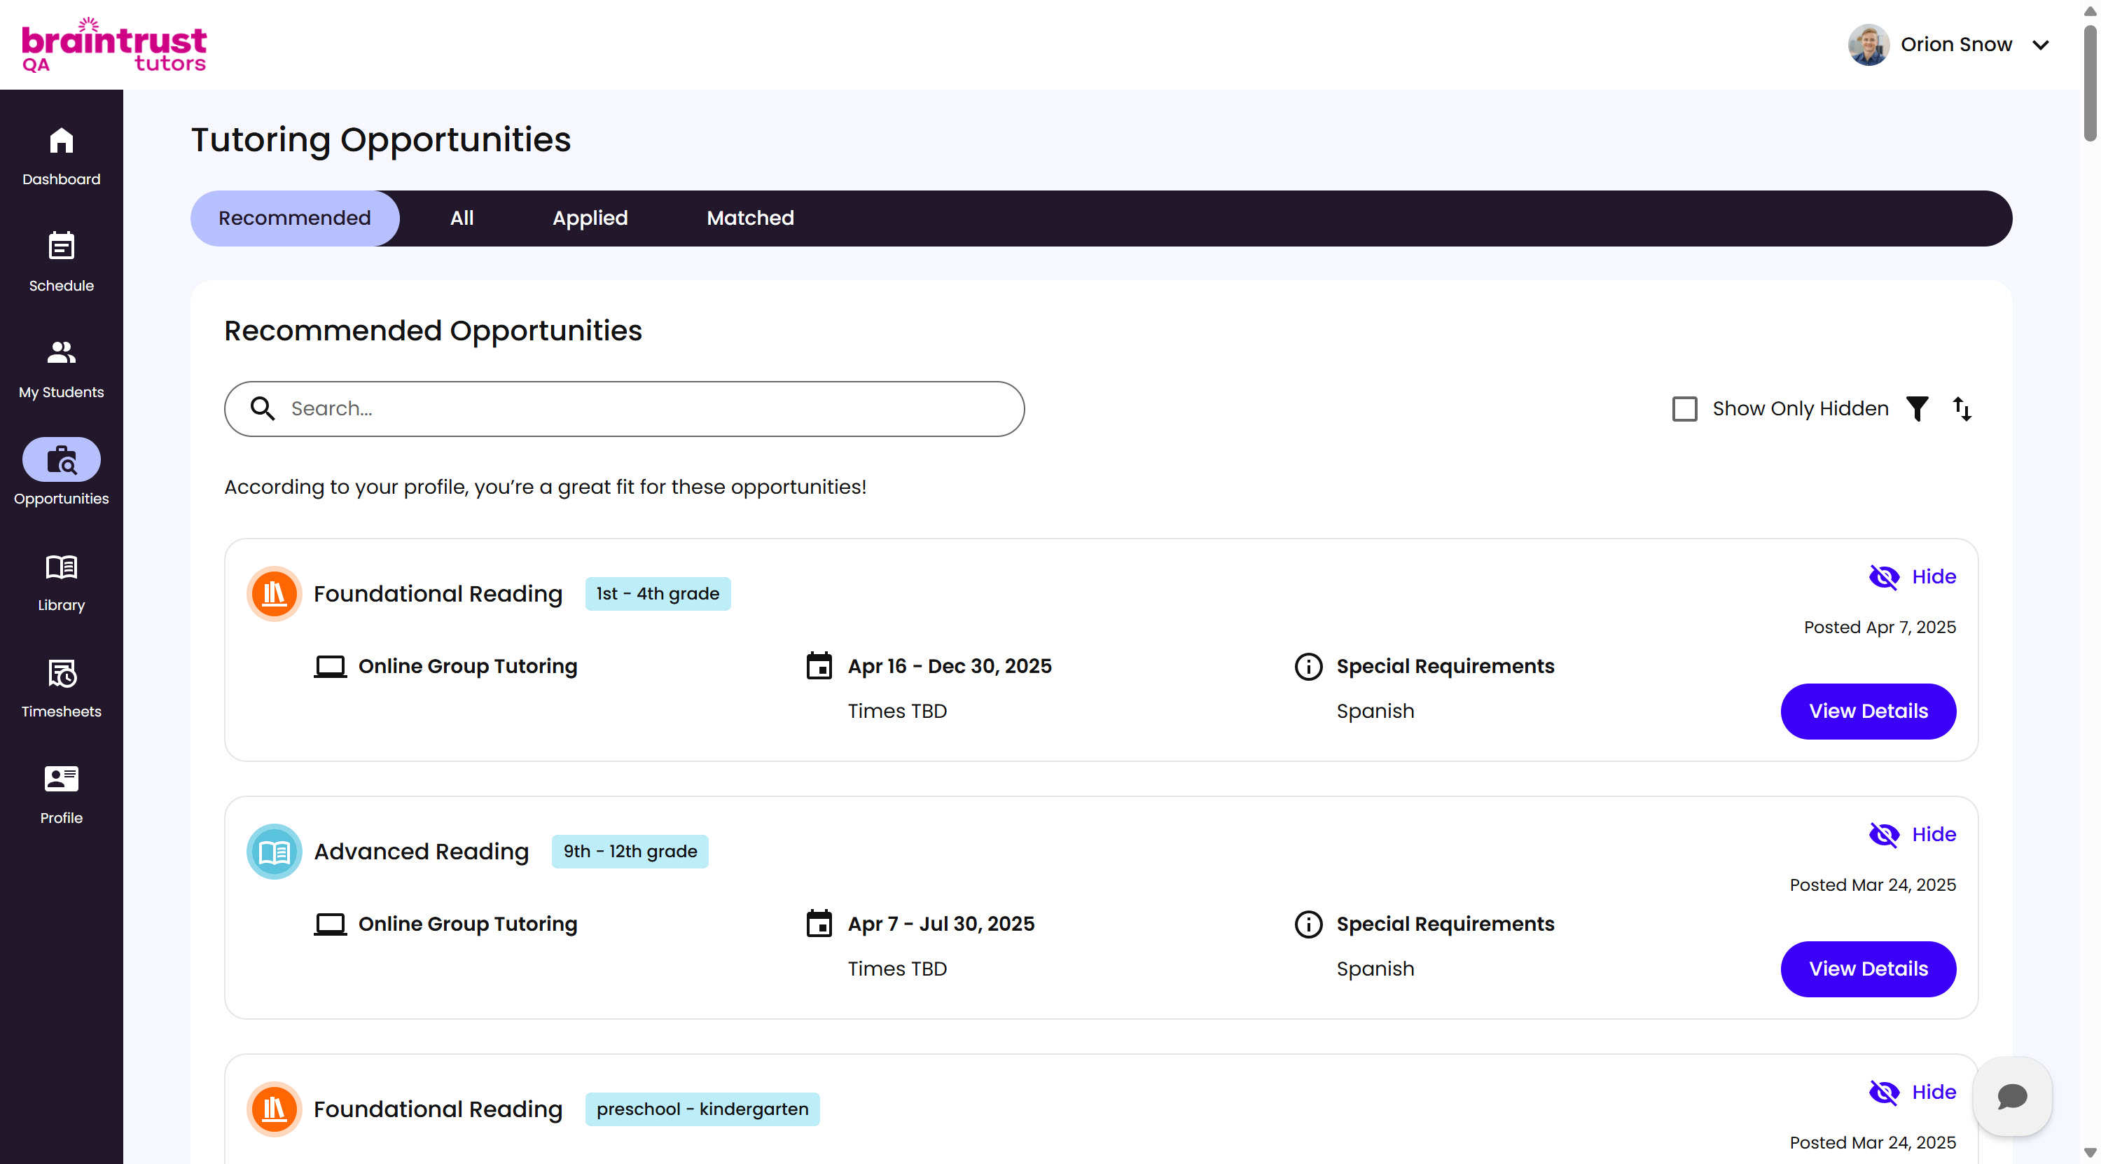
Task: Select the Opportunities briefcase icon
Action: [x=61, y=460]
